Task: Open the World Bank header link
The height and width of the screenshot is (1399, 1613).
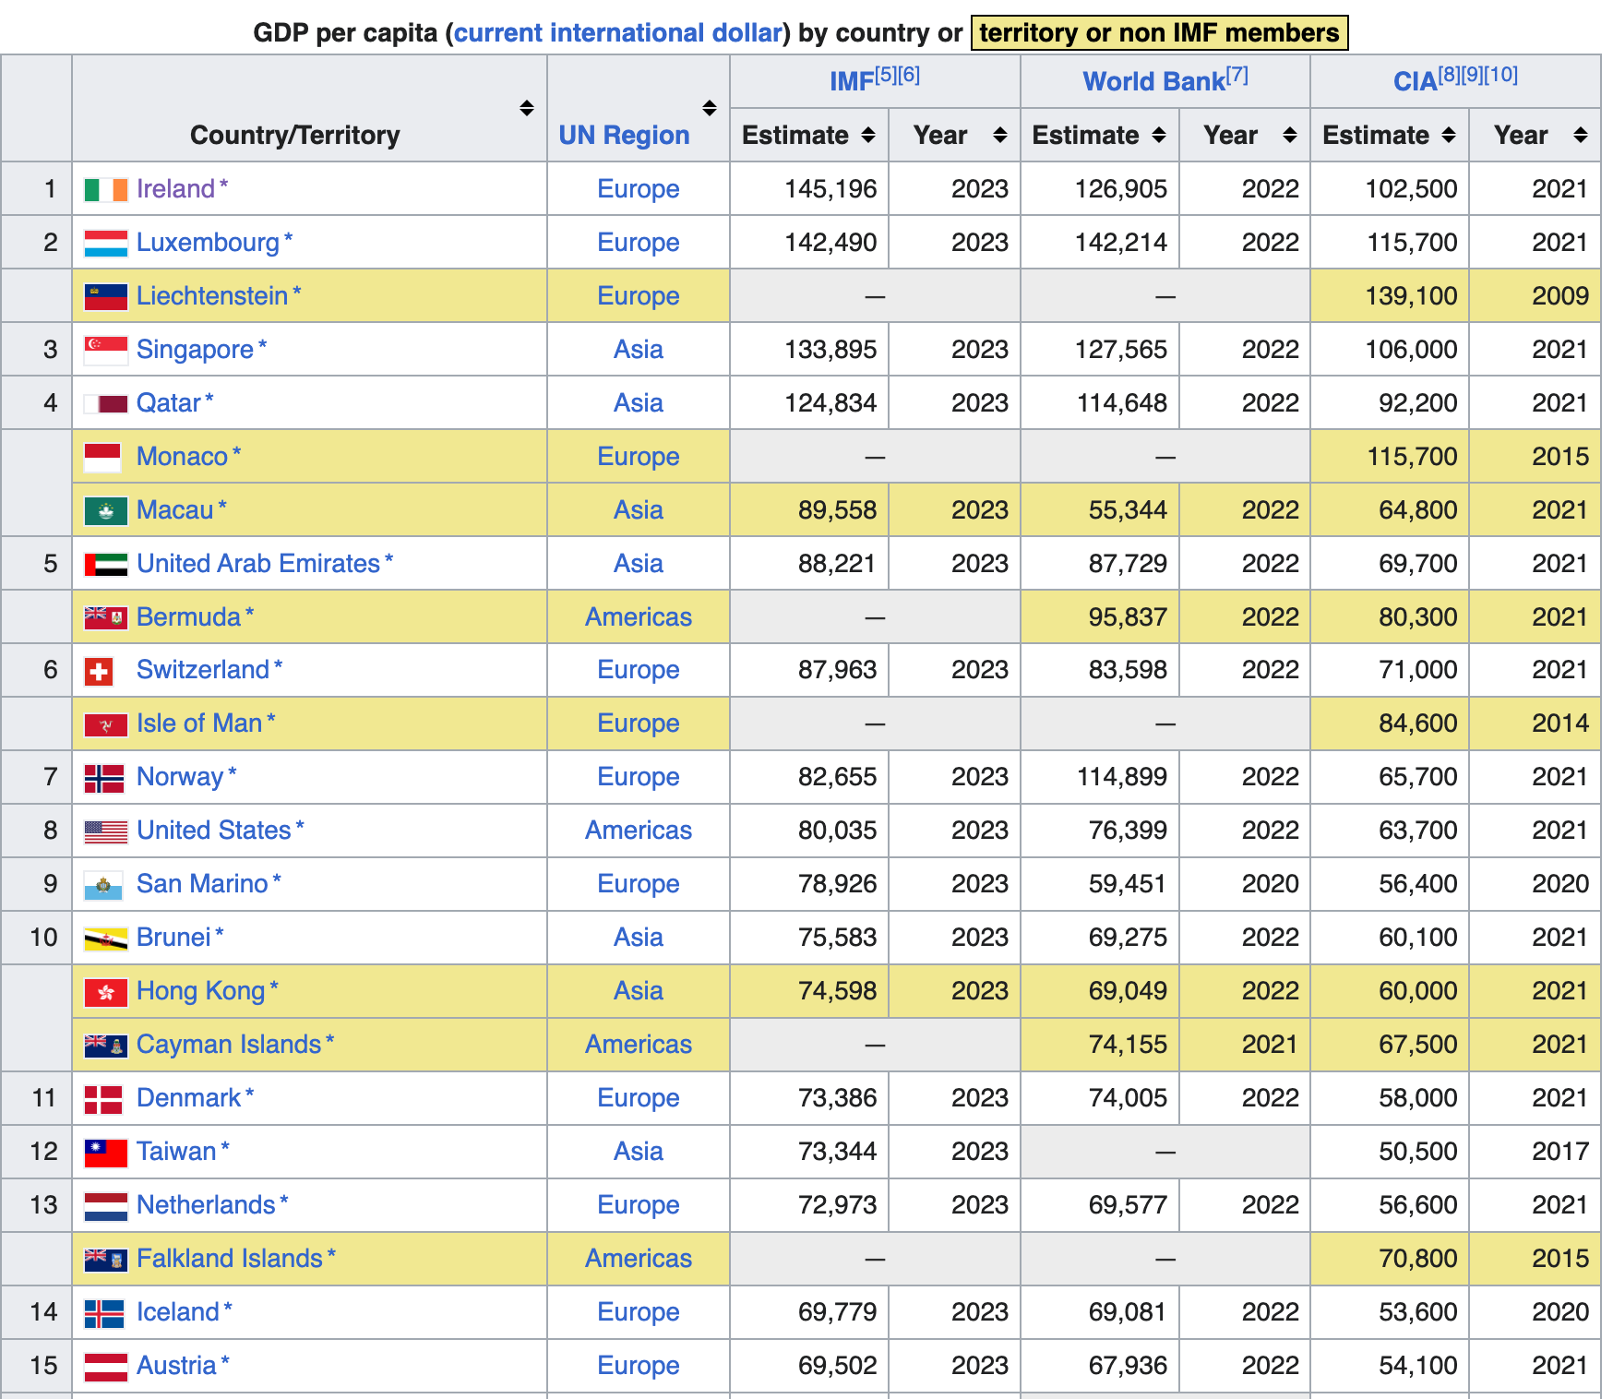Action: [1153, 81]
